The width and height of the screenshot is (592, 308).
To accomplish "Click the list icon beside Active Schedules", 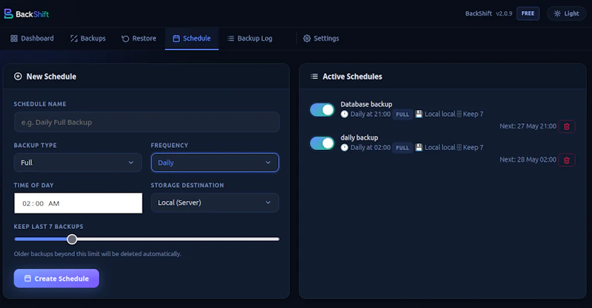I will (314, 77).
